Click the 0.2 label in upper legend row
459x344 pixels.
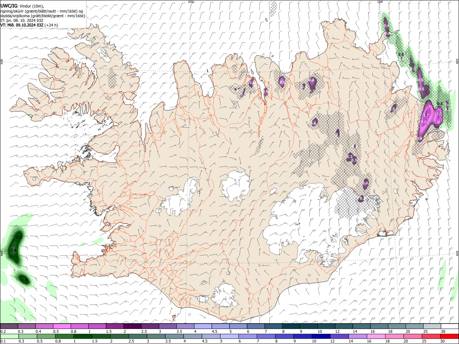click(3, 331)
